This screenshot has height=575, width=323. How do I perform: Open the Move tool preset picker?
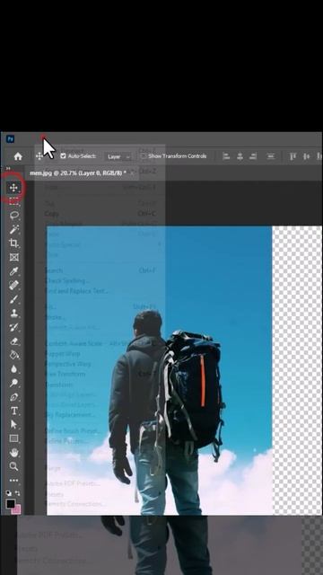(x=39, y=156)
